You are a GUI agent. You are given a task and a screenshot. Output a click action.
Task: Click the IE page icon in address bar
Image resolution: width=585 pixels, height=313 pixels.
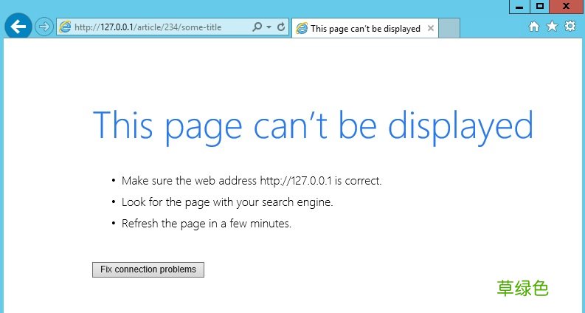point(65,27)
